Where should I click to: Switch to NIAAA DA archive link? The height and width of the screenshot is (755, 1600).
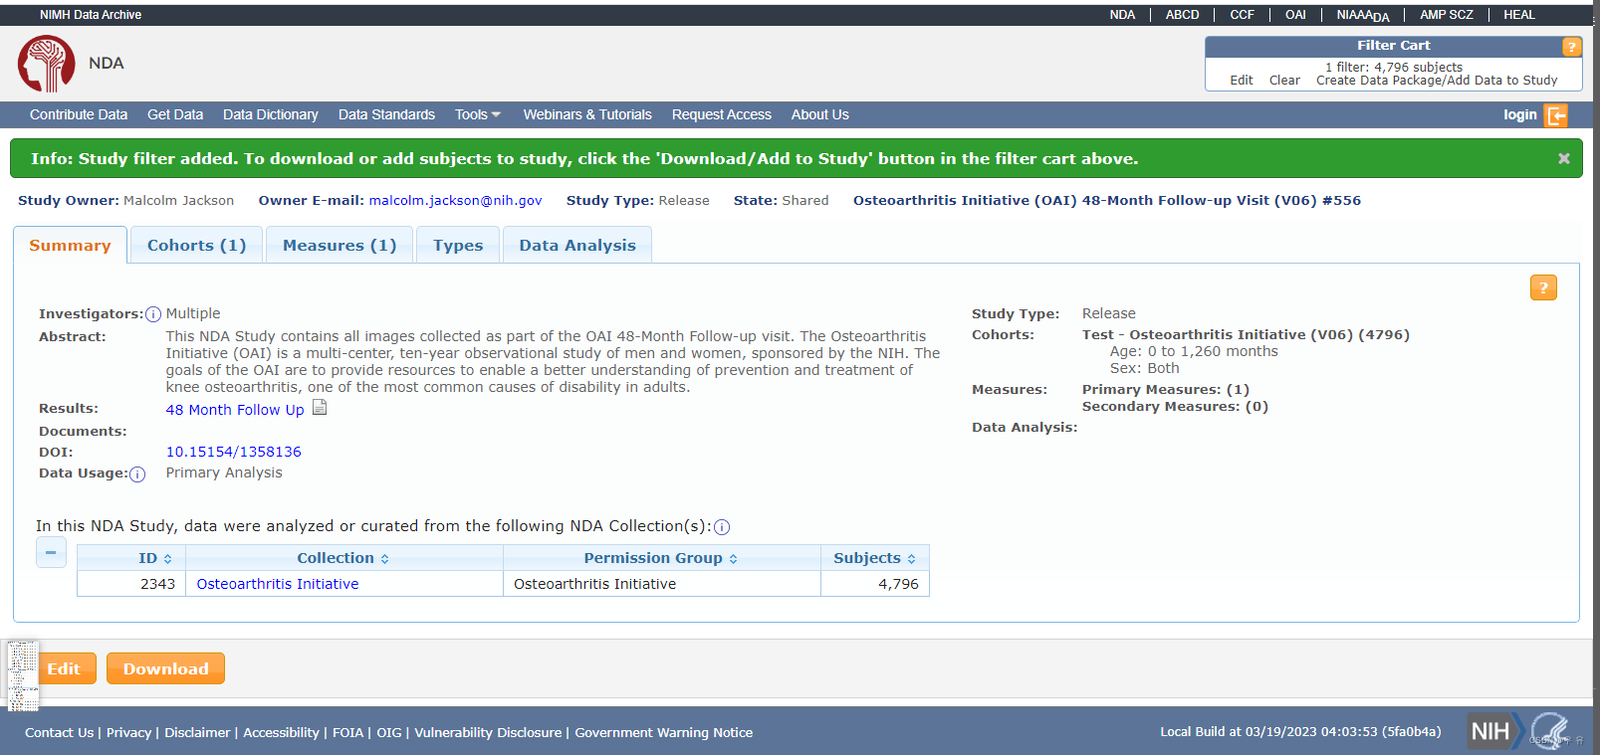1363,15
